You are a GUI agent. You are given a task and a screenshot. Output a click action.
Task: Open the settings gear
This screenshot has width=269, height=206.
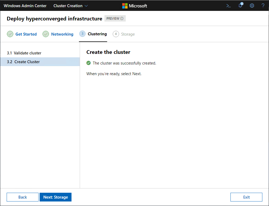252,6
